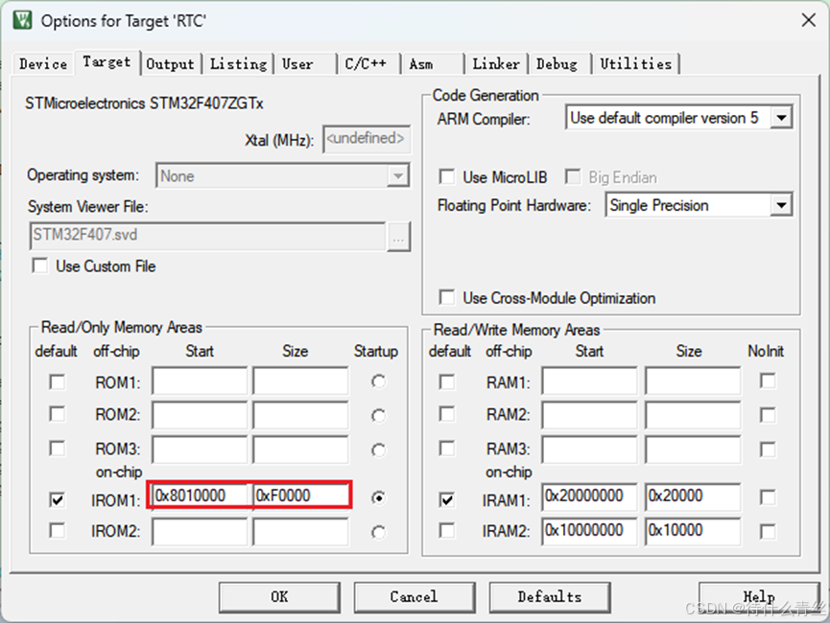
Task: Go to the Utilities tab
Action: 636,64
